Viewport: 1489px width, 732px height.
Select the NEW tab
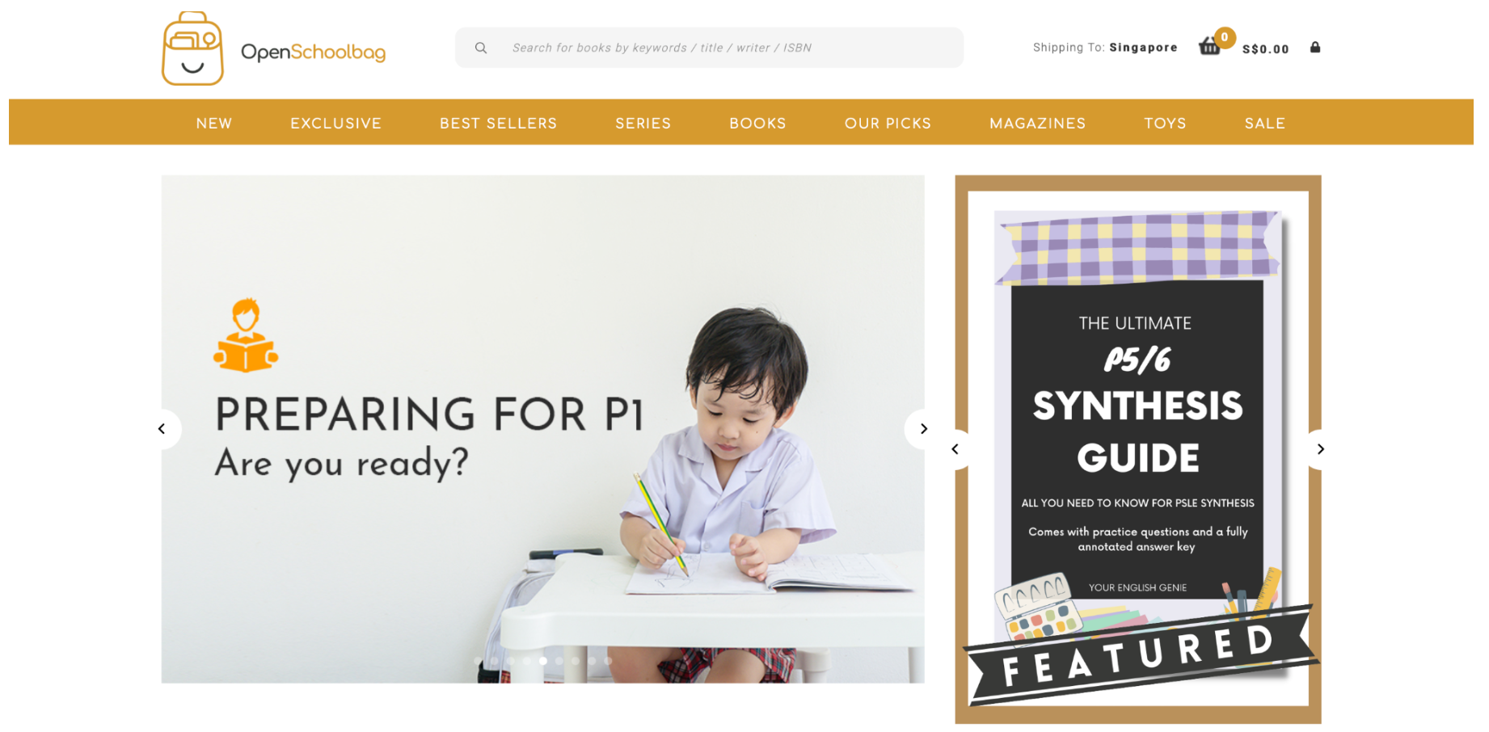[x=214, y=123]
